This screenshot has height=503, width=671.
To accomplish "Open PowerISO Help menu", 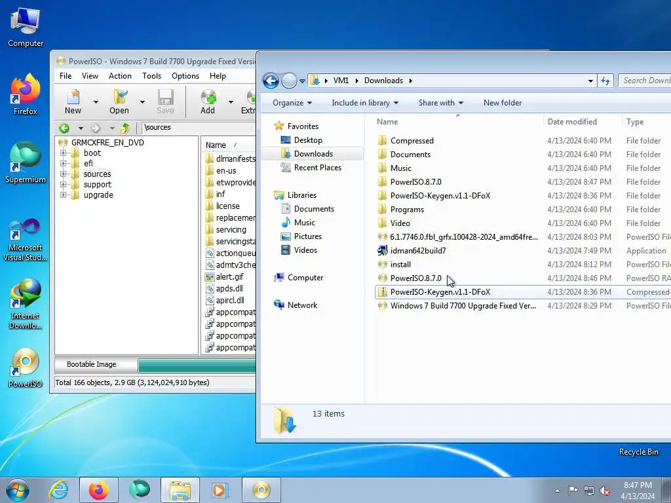I will click(218, 76).
